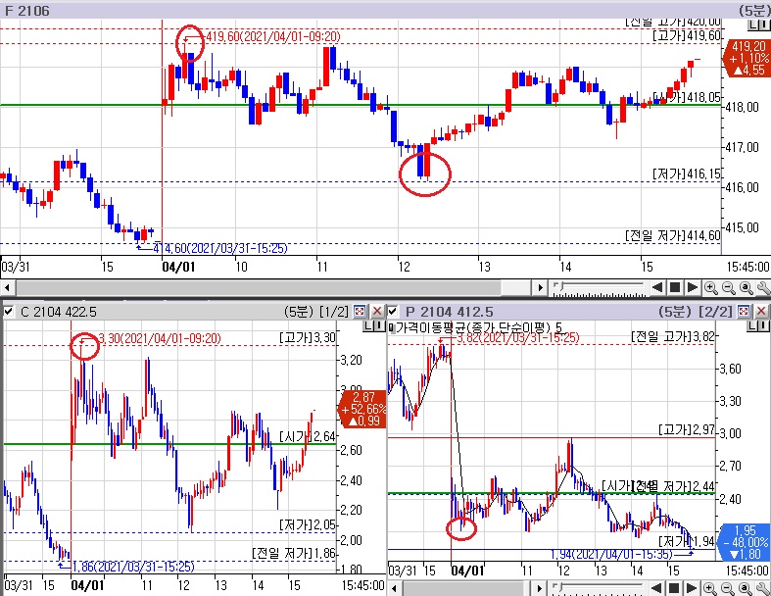Zoom out on the P 2104 412.5 chart

coord(728,588)
